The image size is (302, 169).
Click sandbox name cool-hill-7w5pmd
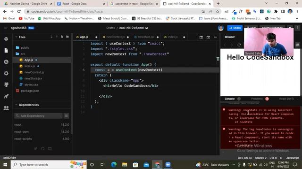click(131, 28)
